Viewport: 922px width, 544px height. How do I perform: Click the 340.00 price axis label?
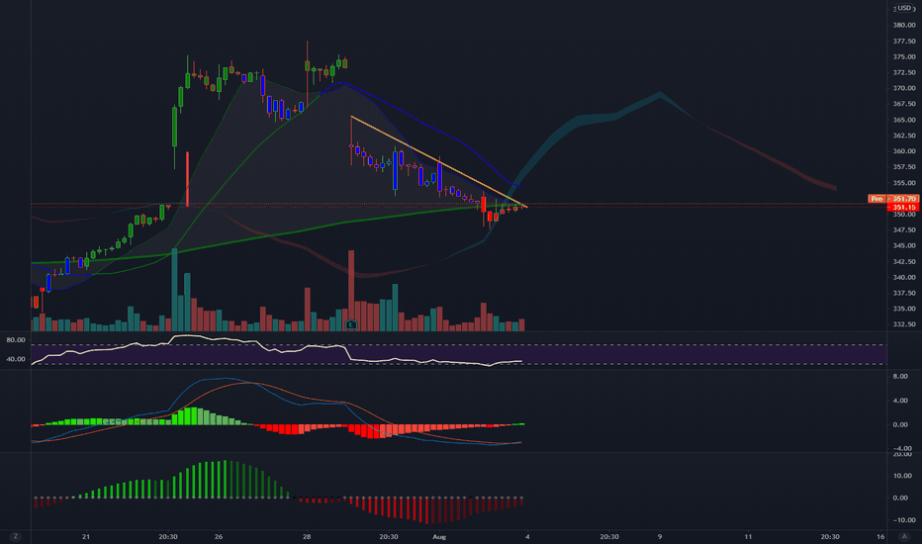[x=904, y=278]
